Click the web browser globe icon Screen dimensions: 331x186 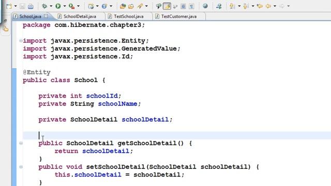pos(205,6)
